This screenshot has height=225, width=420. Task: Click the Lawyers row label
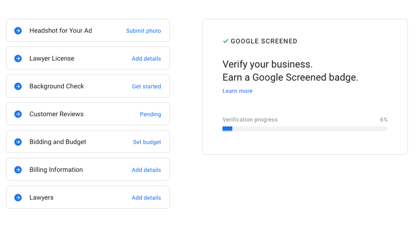tap(41, 198)
